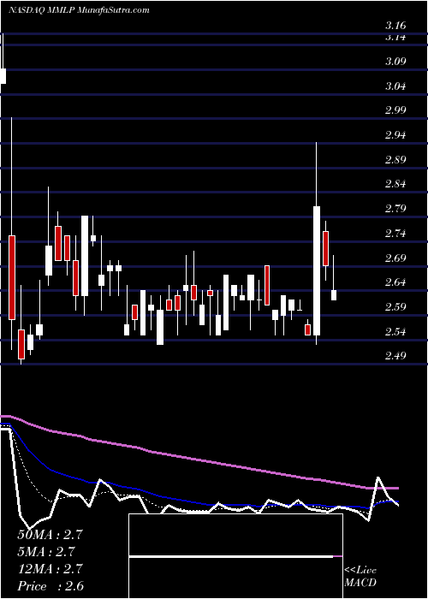Screen dimensions: 428x599
Task: Click the 2.84 price axis label
Action: (x=395, y=184)
